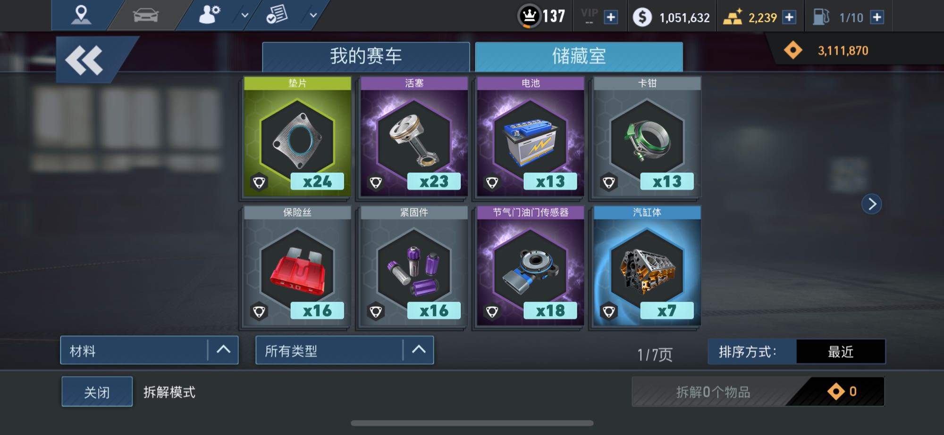Change sort order 最近 button
944x435 pixels.
pyautogui.click(x=841, y=352)
